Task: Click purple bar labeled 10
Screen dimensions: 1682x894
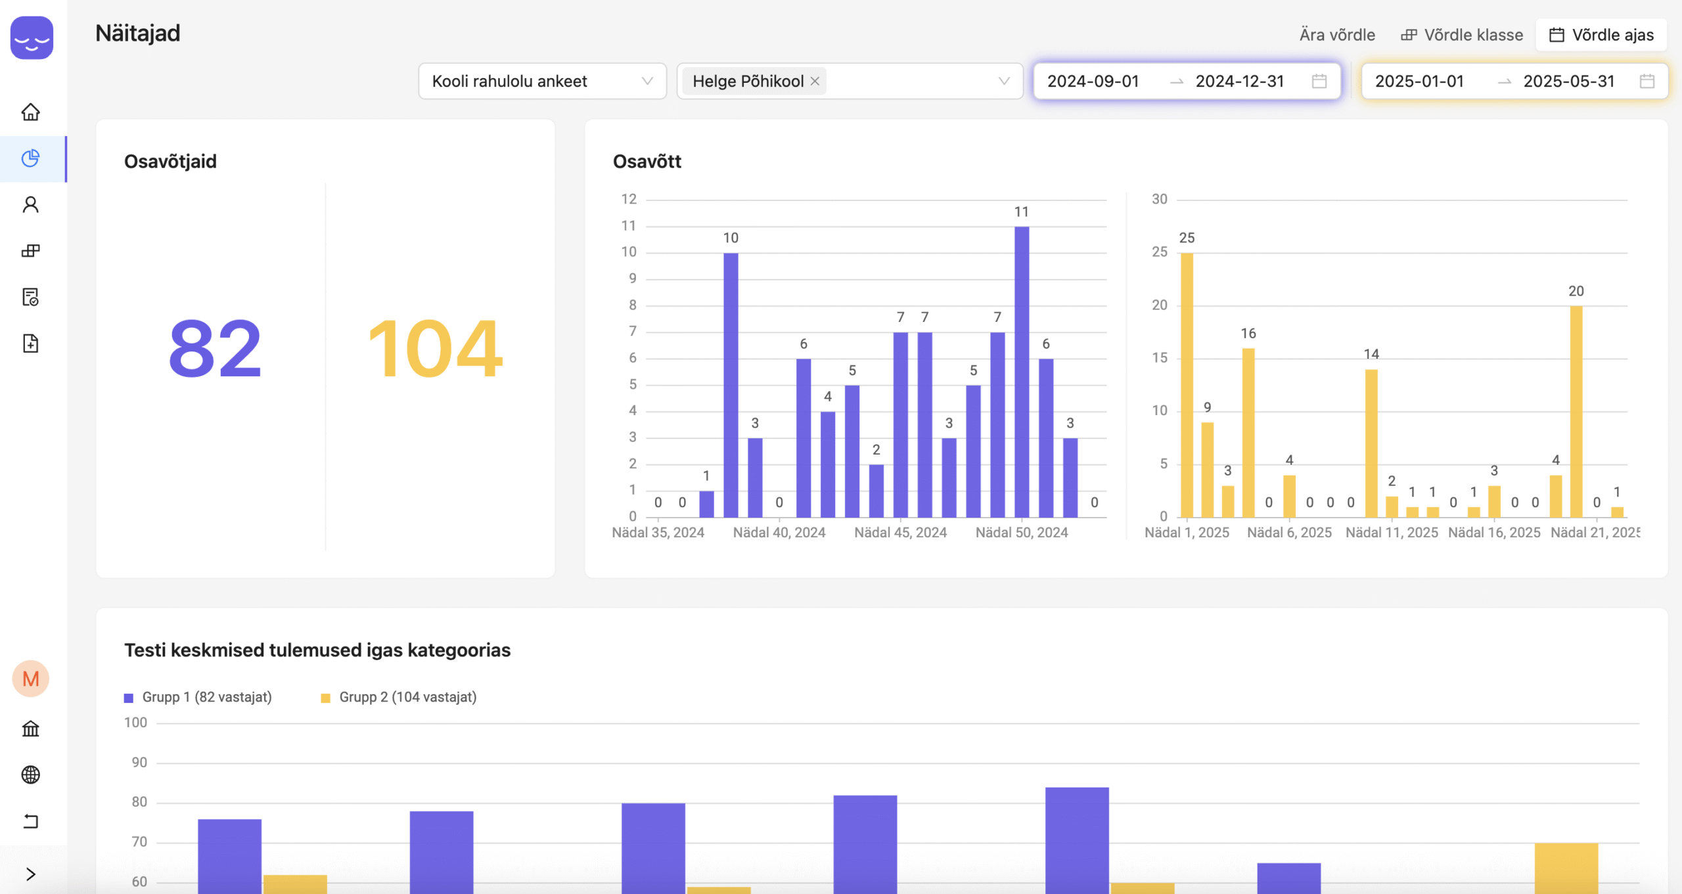Action: [x=731, y=385]
